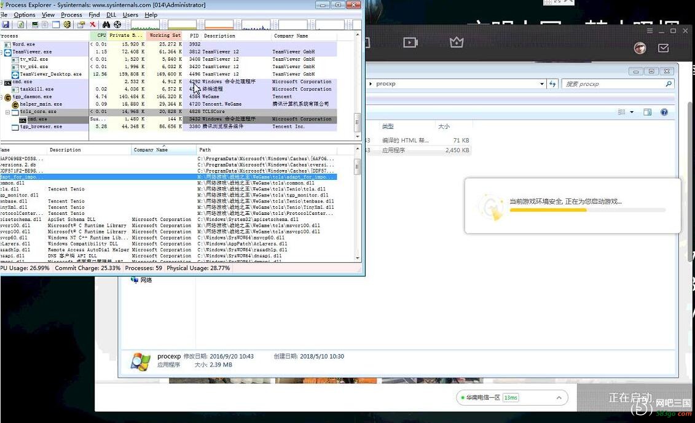
Task: Select the tgp_browser.exe process row
Action: [168, 126]
